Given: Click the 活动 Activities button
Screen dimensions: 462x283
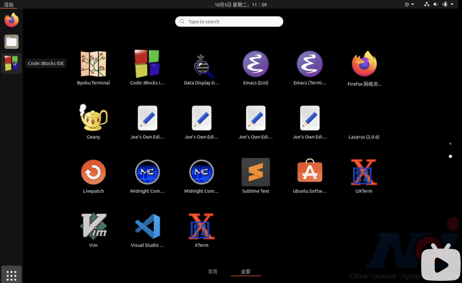Looking at the screenshot, I should pos(8,5).
